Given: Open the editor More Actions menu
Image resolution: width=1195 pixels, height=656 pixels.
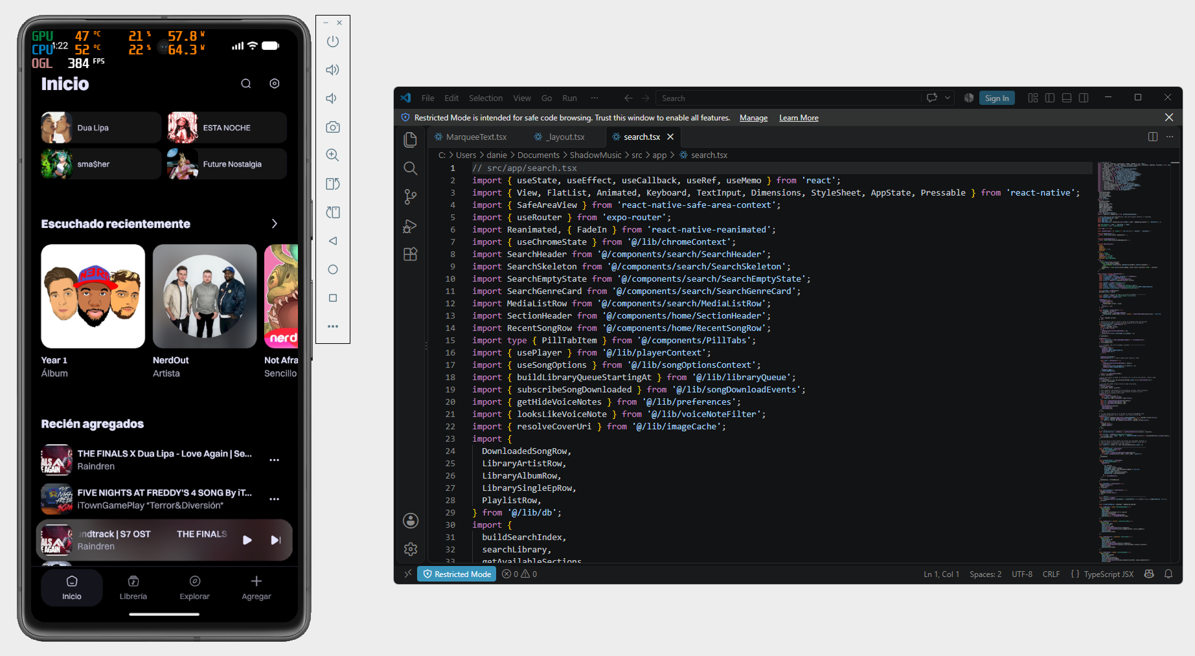Looking at the screenshot, I should click(x=1170, y=137).
